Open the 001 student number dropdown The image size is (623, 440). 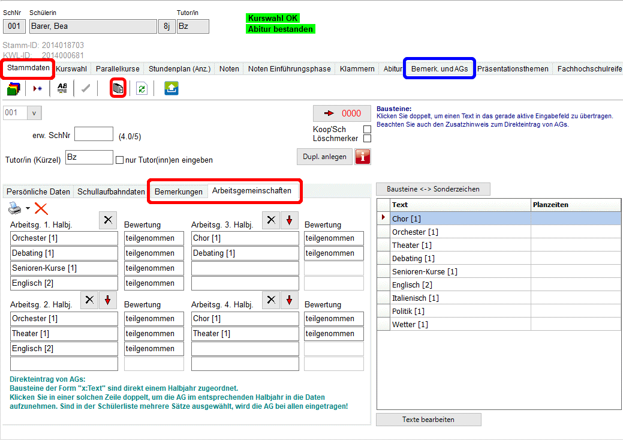pyautogui.click(x=34, y=113)
